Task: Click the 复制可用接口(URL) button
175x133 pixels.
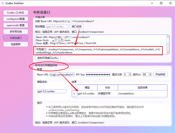Action: tap(48, 58)
